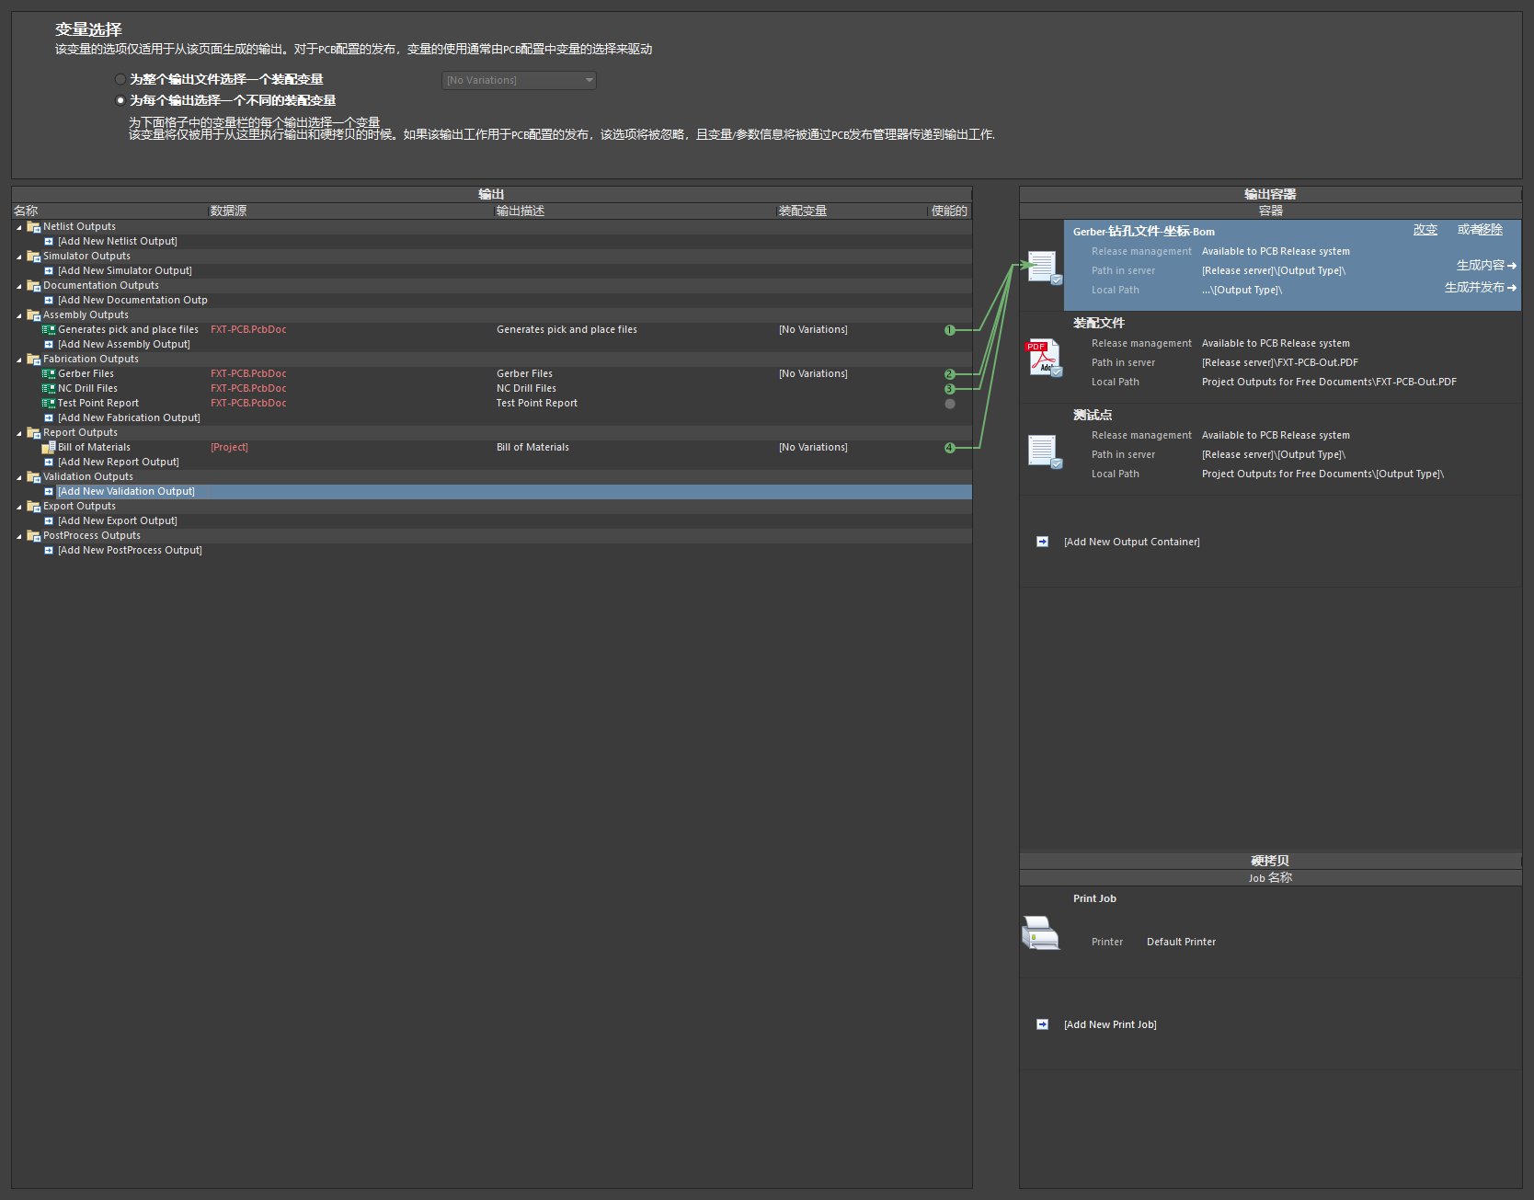Toggle enabled marker 3 for NC Drill Files

pos(950,389)
